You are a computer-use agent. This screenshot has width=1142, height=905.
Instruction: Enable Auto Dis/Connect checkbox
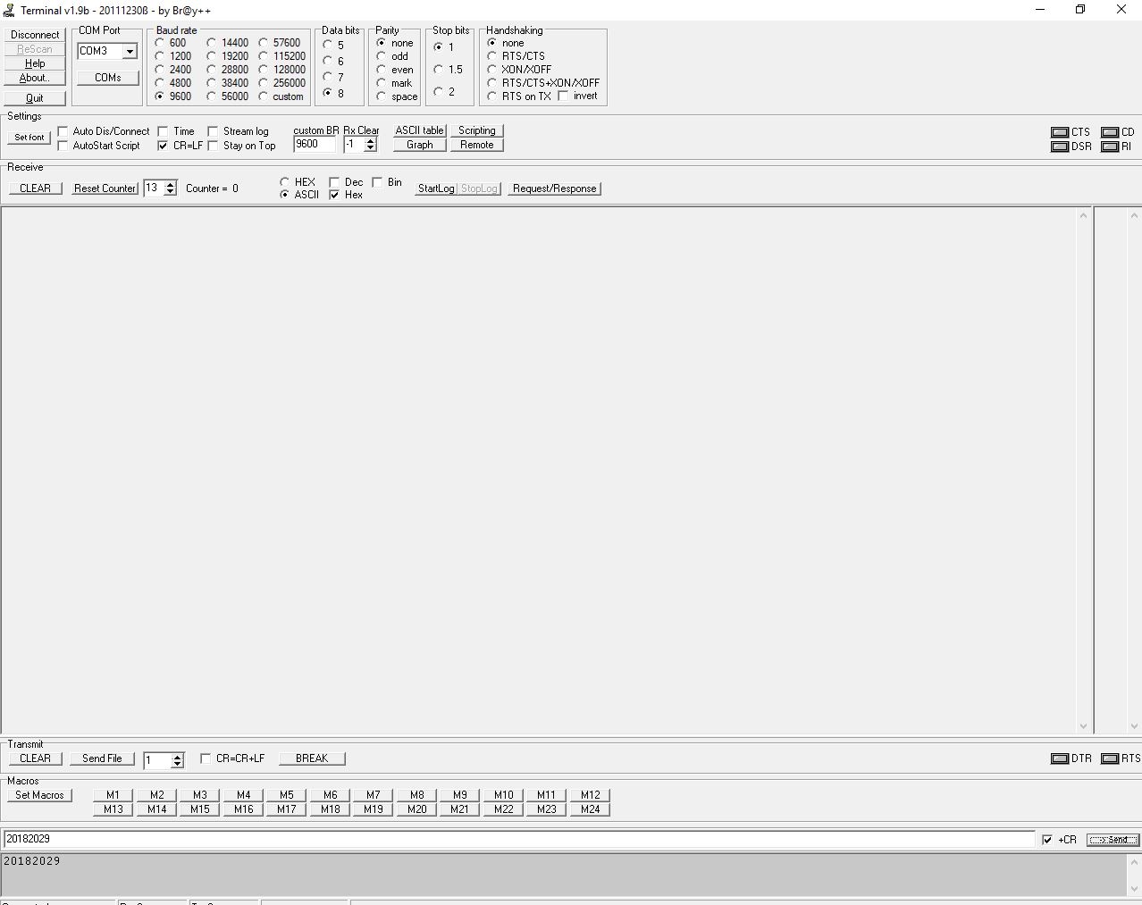pyautogui.click(x=63, y=131)
